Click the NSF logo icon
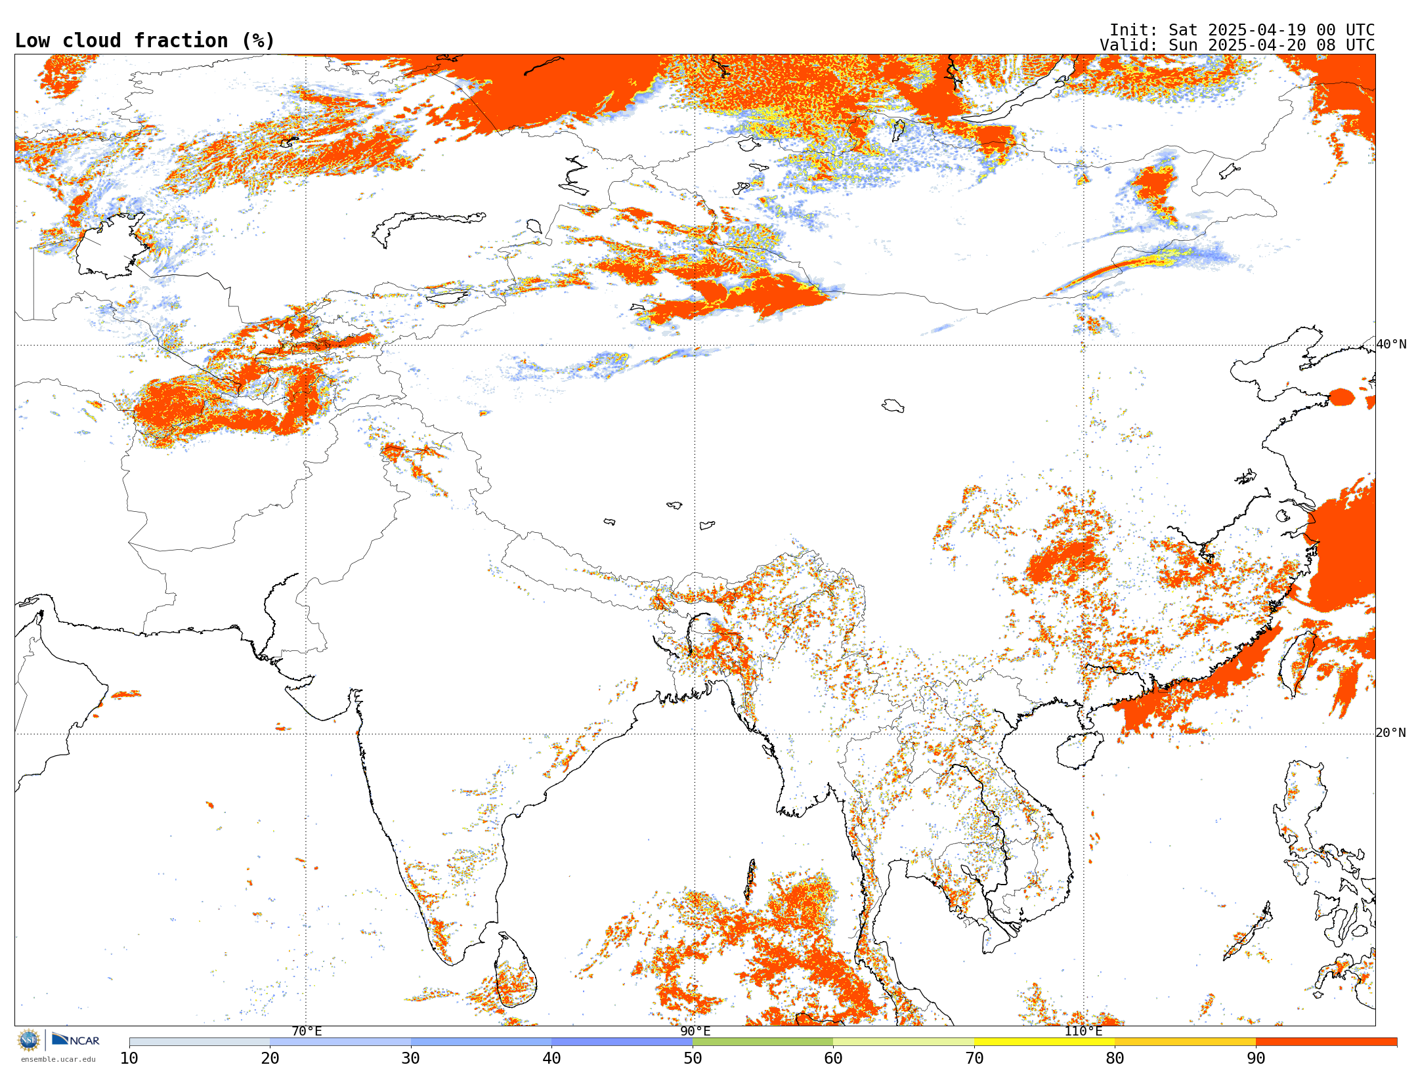1418x1067 pixels. [29, 1040]
